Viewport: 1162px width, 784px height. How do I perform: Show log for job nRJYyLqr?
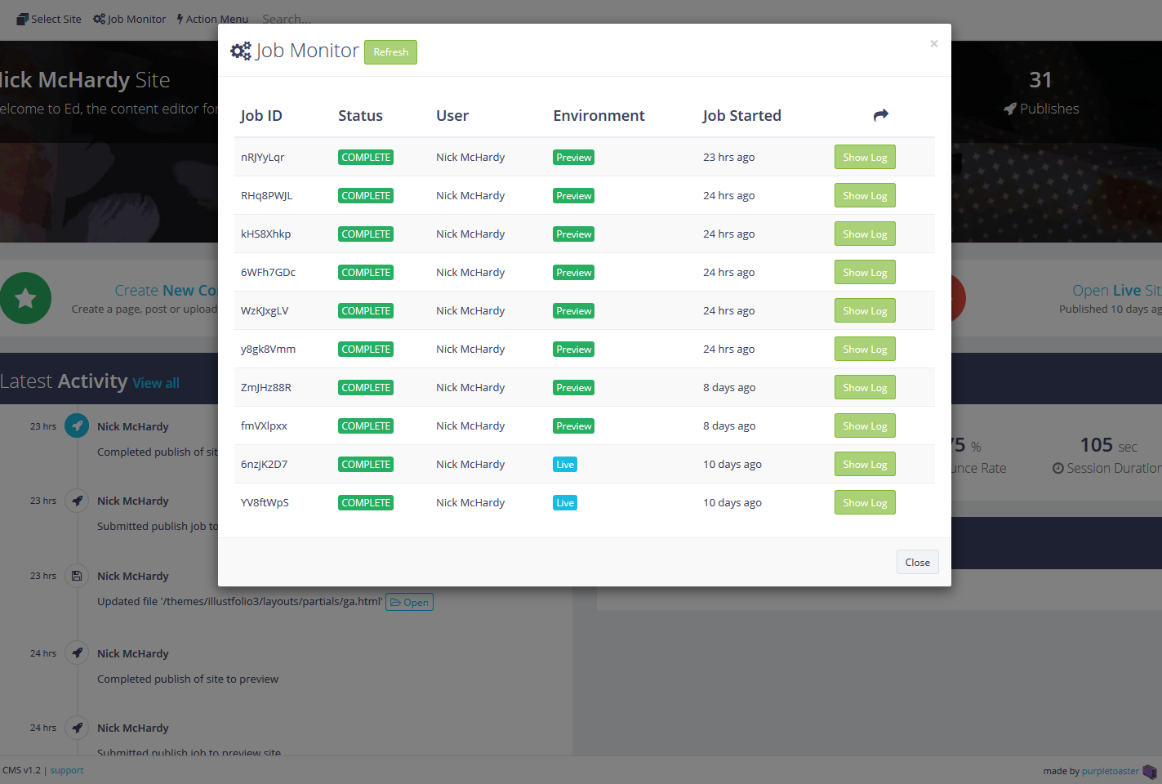pyautogui.click(x=865, y=158)
